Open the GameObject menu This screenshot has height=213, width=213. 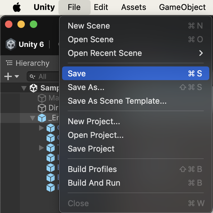[182, 7]
